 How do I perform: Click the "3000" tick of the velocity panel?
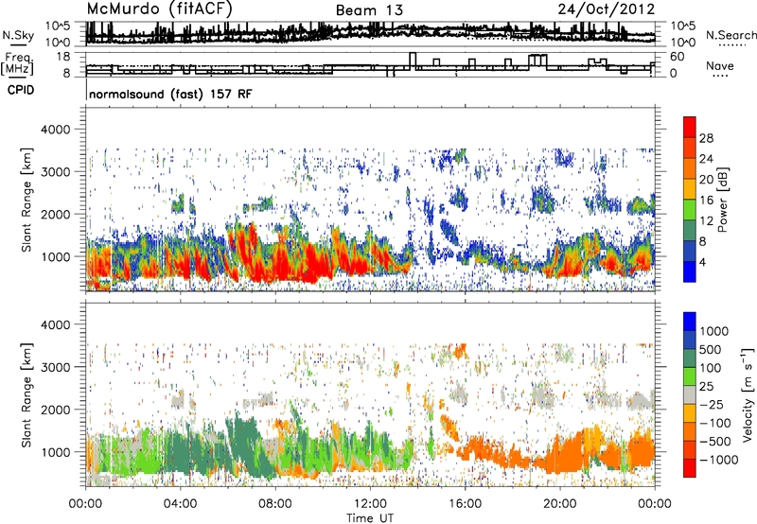click(56, 367)
